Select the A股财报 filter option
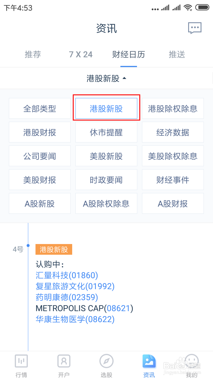213x380 pixels. pyautogui.click(x=173, y=204)
